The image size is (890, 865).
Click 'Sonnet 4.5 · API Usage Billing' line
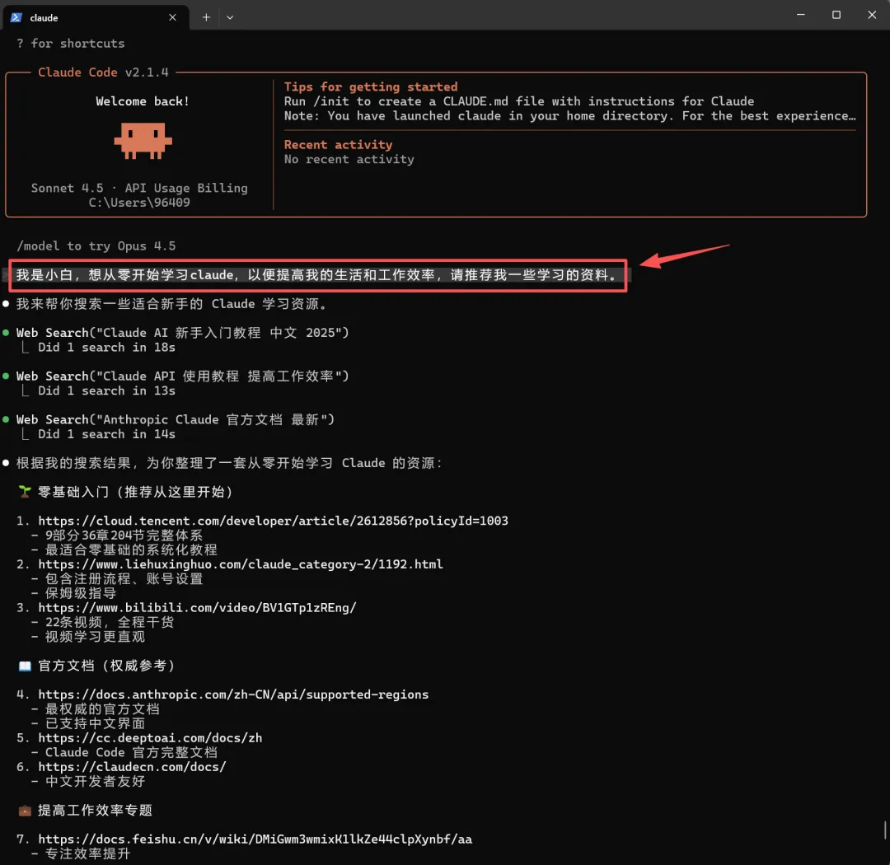[139, 188]
